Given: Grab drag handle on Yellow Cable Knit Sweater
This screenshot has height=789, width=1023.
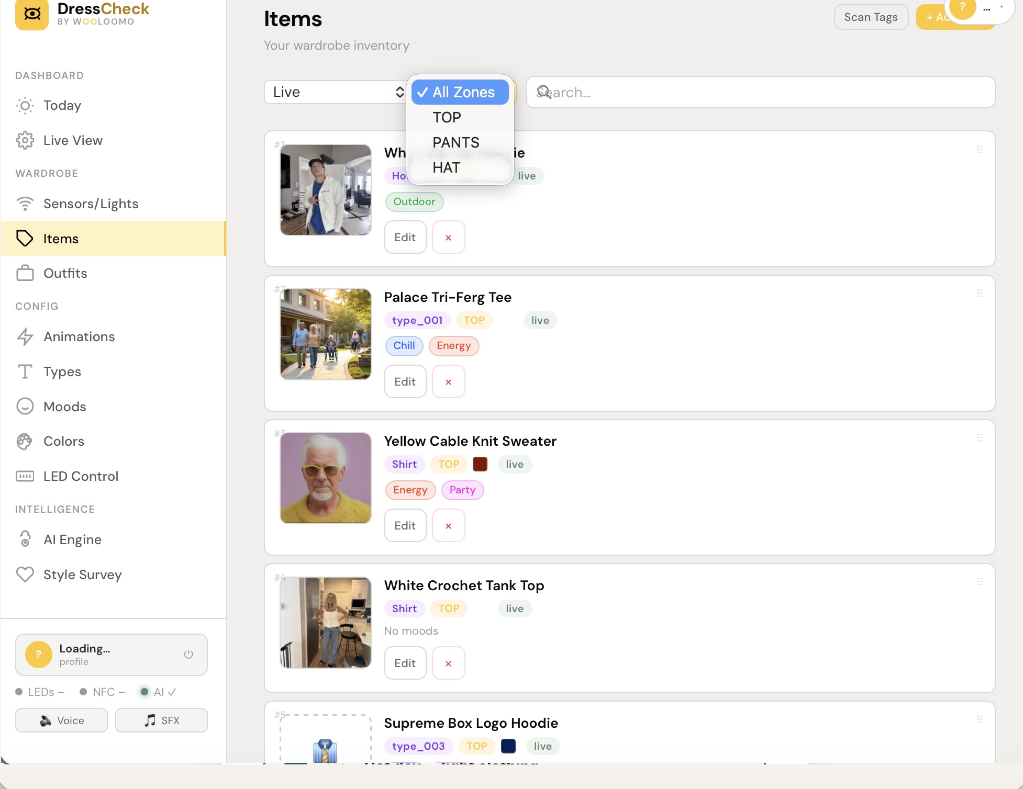Looking at the screenshot, I should click(979, 438).
